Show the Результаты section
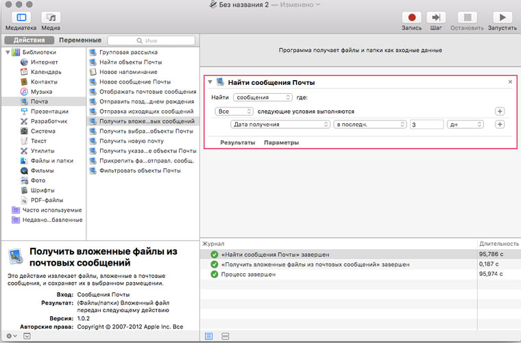This screenshot has width=521, height=343. pos(238,142)
